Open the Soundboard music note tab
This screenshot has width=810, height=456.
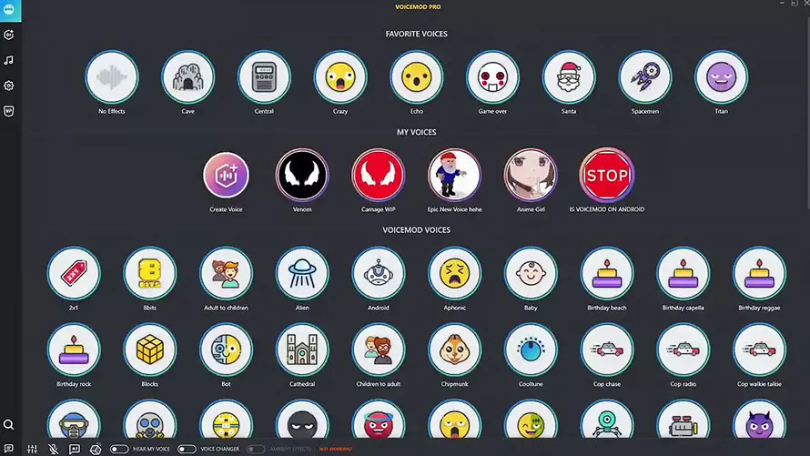[9, 60]
